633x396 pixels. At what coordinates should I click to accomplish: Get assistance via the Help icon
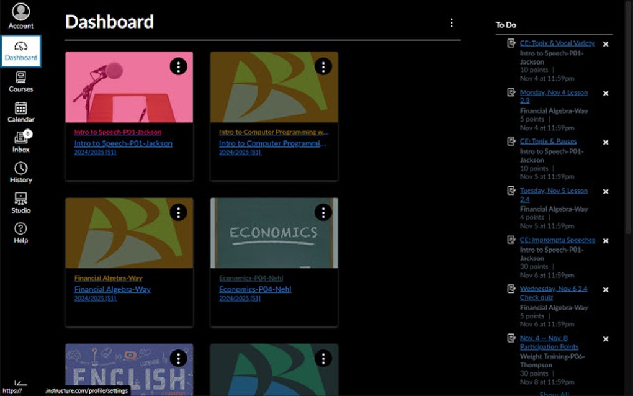point(20,231)
